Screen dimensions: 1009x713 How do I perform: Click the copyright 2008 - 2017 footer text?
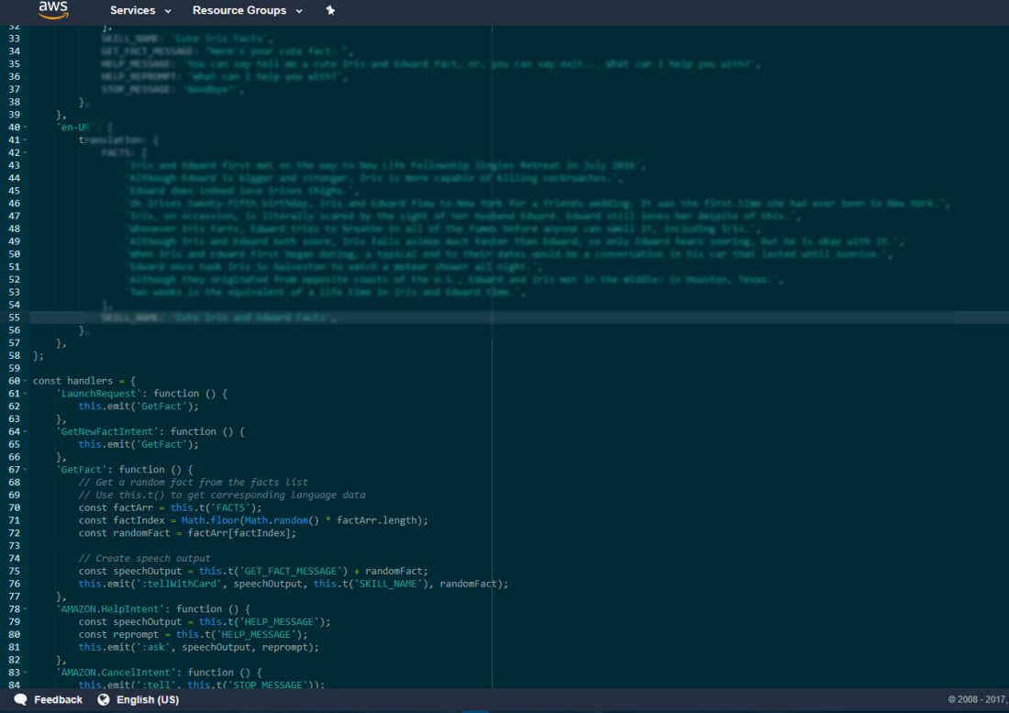pyautogui.click(x=978, y=699)
